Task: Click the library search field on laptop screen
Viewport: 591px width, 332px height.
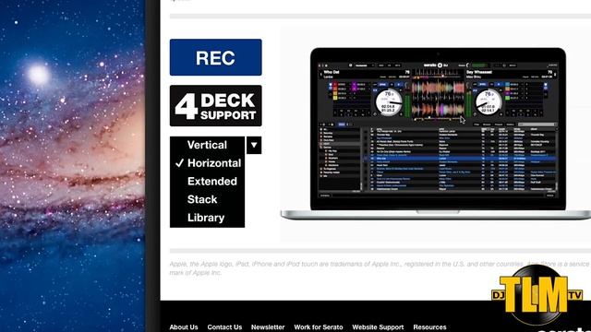Action: click(537, 125)
